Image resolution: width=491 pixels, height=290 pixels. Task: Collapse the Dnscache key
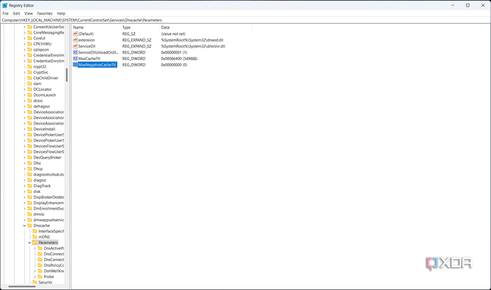point(24,226)
